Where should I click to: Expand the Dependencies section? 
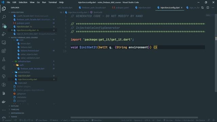(17, 113)
